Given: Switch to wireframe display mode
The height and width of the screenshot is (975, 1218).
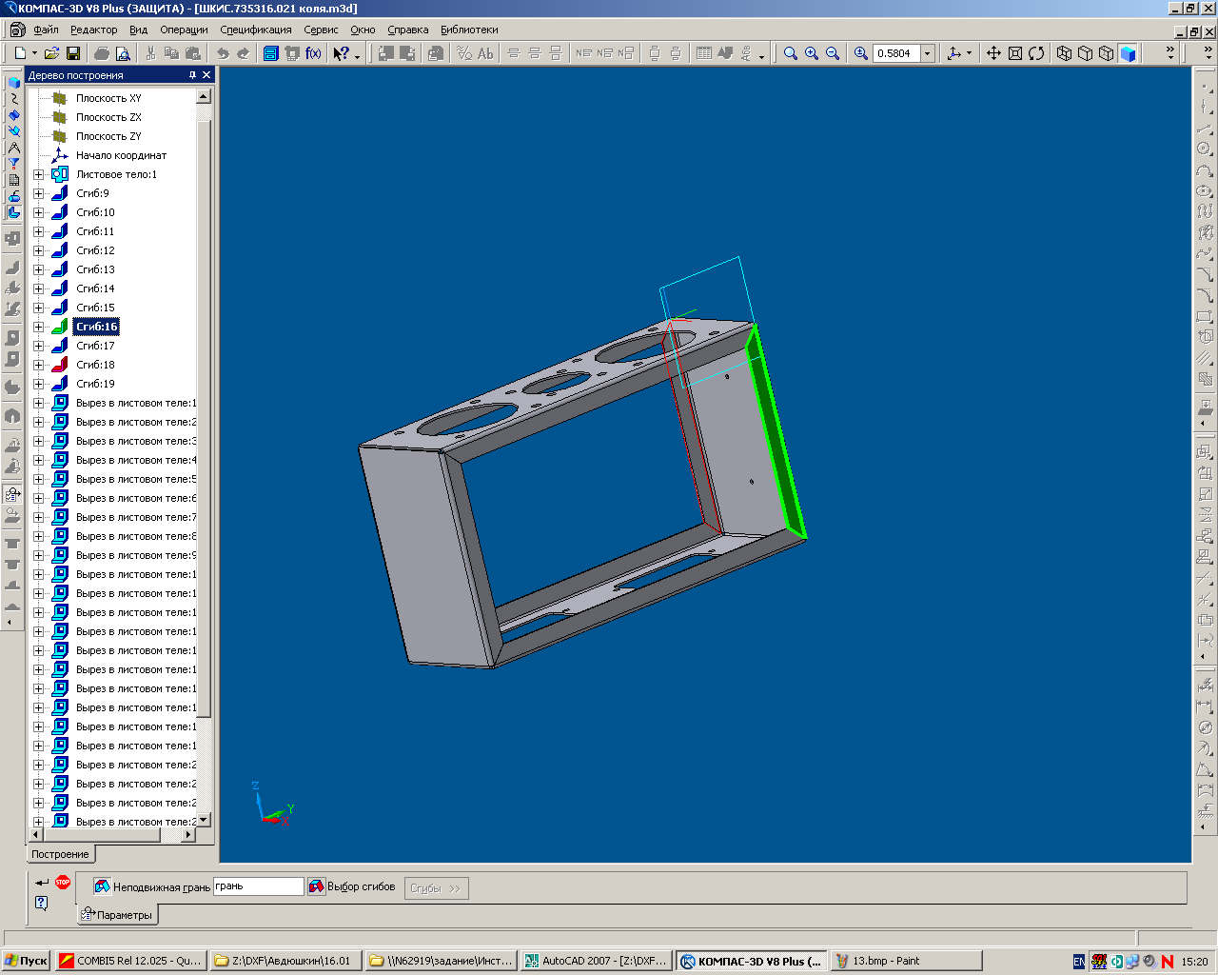Looking at the screenshot, I should [x=1065, y=53].
